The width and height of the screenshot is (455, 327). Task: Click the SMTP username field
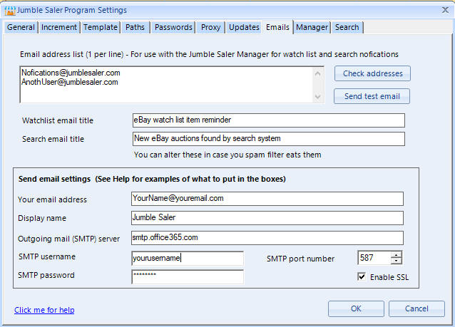point(188,259)
